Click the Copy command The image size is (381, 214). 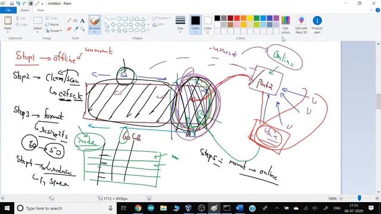point(21,24)
